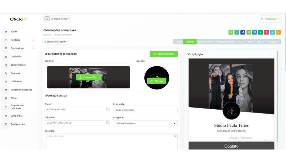This screenshot has width=286, height=160.
Task: Click the teal link icon button
Action: 237,32
